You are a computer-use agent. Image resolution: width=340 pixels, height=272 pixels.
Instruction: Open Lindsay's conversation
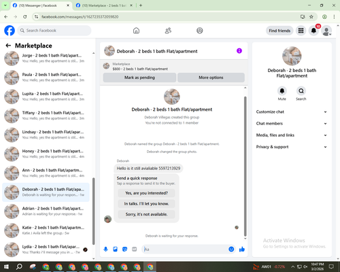(x=46, y=135)
